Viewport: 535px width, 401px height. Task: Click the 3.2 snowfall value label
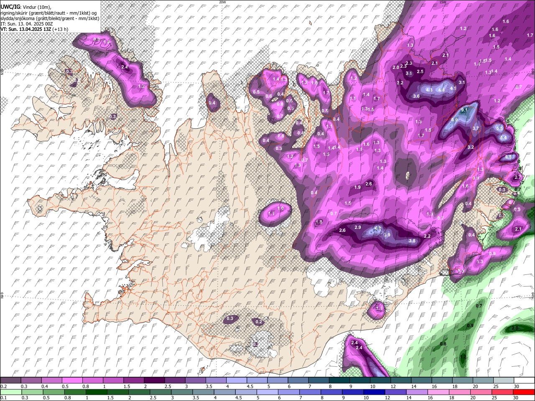click(470, 147)
